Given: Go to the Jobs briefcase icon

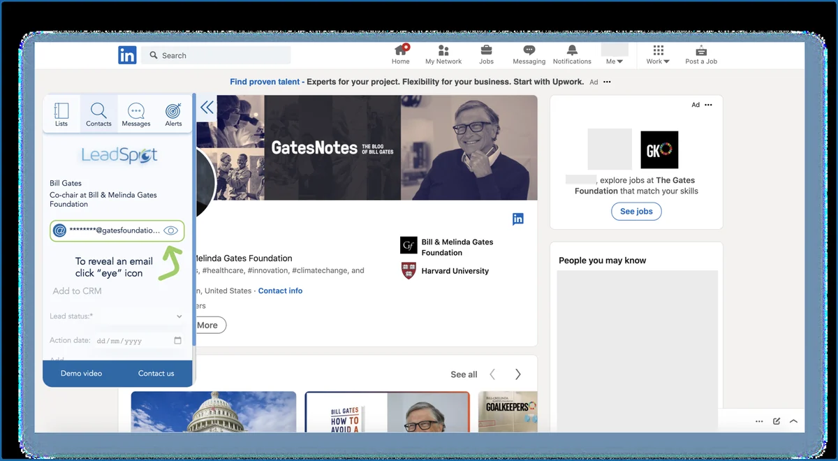Looking at the screenshot, I should coord(486,50).
